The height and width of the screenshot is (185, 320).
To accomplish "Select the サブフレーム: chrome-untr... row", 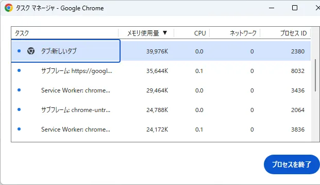I will click(161, 109).
